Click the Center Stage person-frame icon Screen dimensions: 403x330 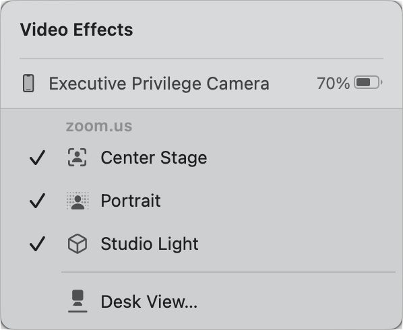[77, 158]
